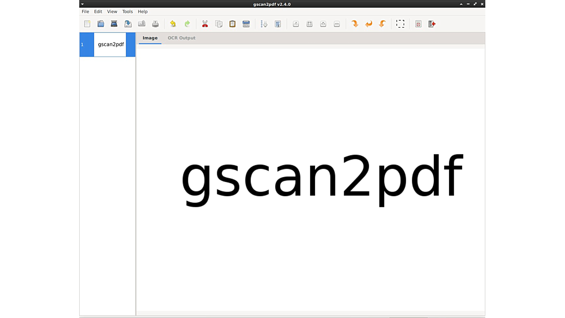This screenshot has height=318, width=565.
Task: Paste from the clipboard icon
Action: pyautogui.click(x=232, y=24)
